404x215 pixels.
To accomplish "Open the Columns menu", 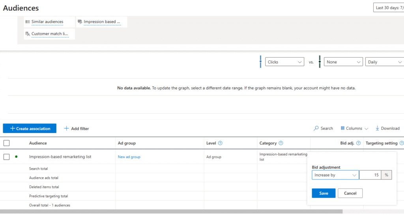I will pos(354,128).
